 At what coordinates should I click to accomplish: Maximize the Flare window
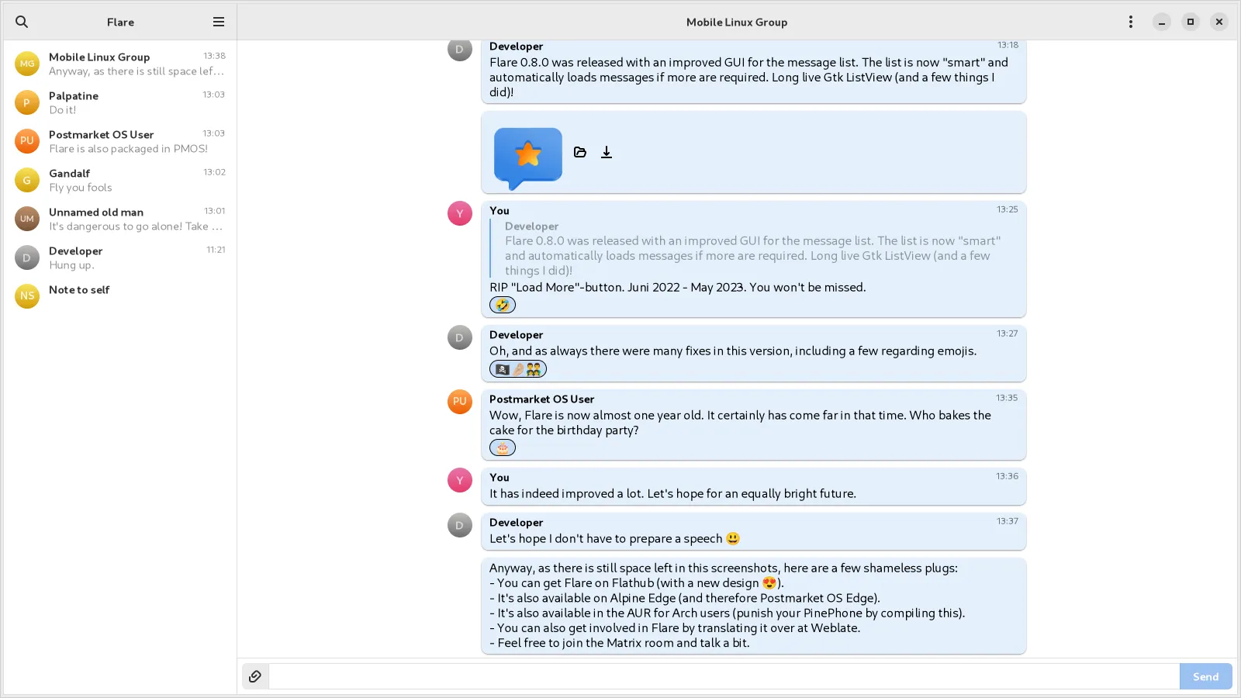[1191, 22]
